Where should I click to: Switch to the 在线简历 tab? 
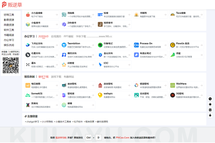[56, 36]
